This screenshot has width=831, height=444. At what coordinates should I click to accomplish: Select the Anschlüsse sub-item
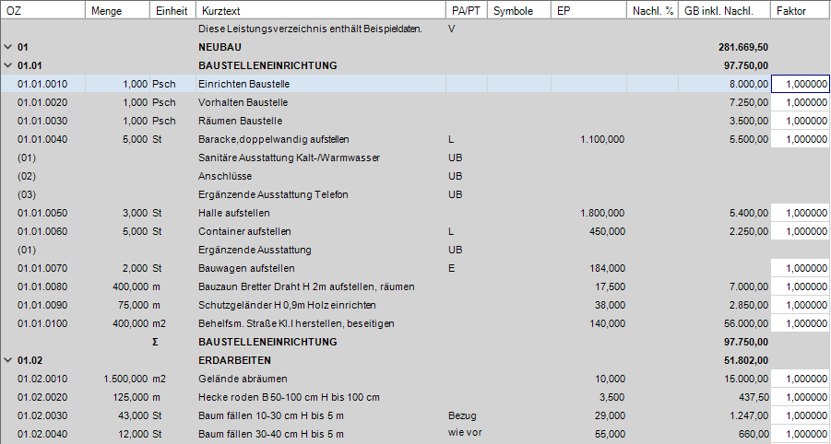(x=225, y=176)
